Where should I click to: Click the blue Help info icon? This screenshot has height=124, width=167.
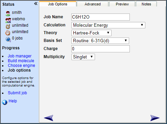pos(5,102)
